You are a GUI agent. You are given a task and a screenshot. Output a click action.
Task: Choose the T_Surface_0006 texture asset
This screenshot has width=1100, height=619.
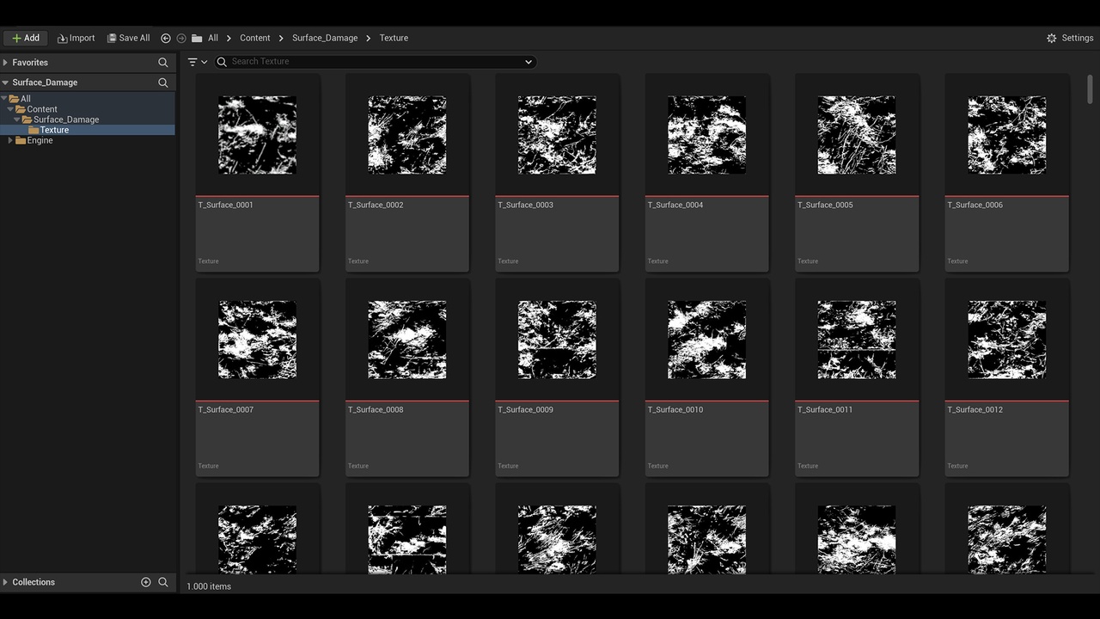click(1007, 173)
